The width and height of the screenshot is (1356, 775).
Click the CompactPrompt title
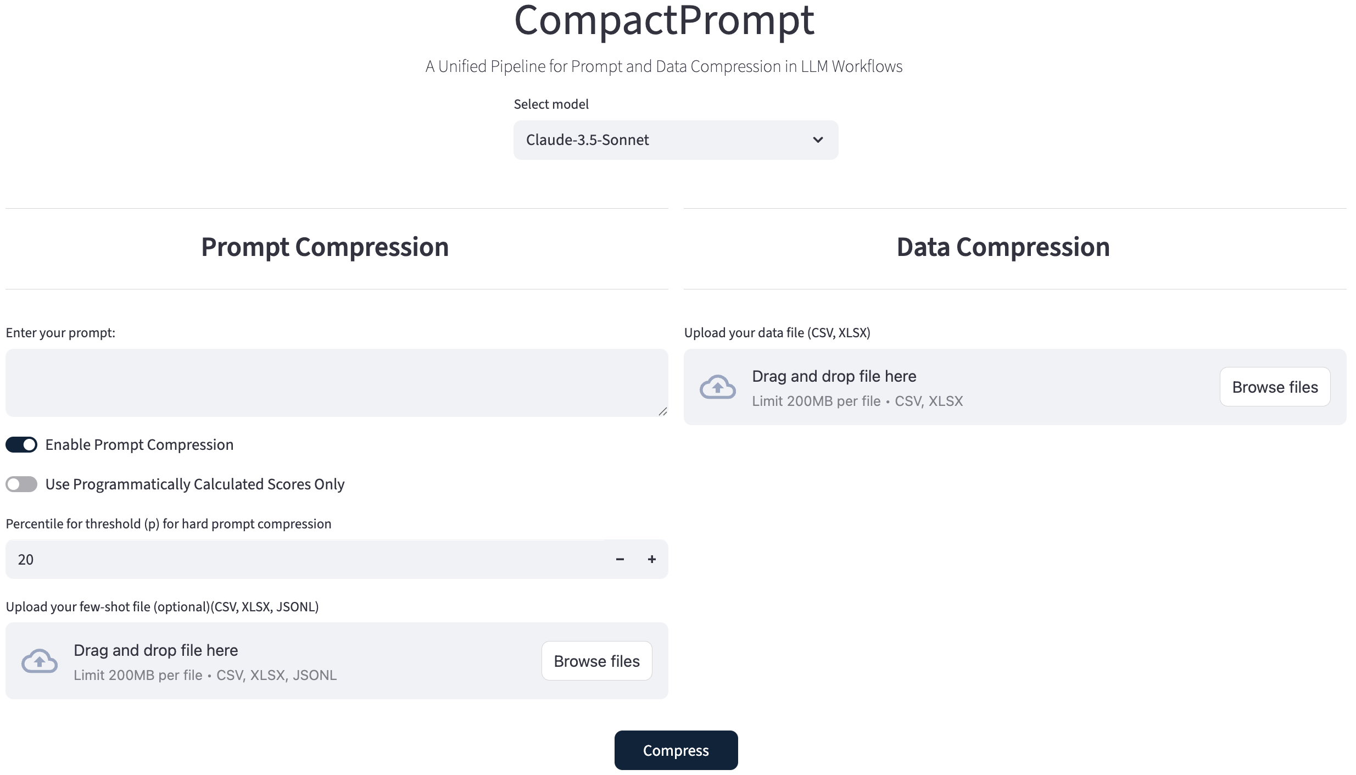point(664,21)
